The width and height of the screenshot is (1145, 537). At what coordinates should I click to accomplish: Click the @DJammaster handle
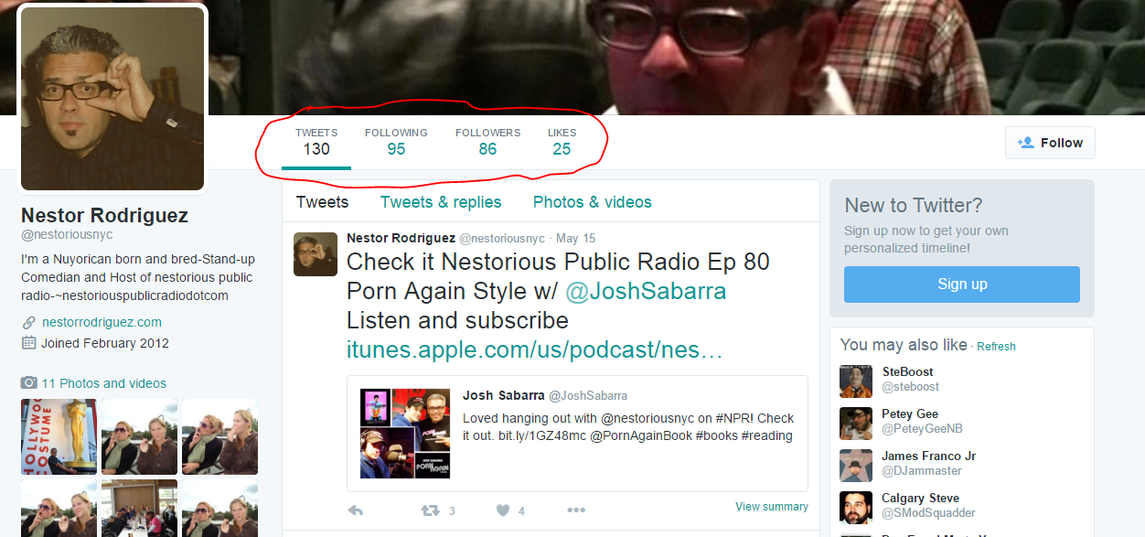[924, 471]
